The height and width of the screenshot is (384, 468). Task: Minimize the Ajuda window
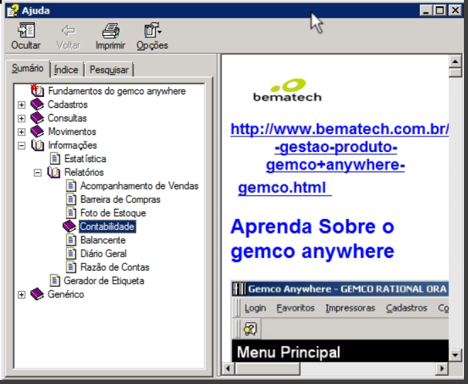426,10
